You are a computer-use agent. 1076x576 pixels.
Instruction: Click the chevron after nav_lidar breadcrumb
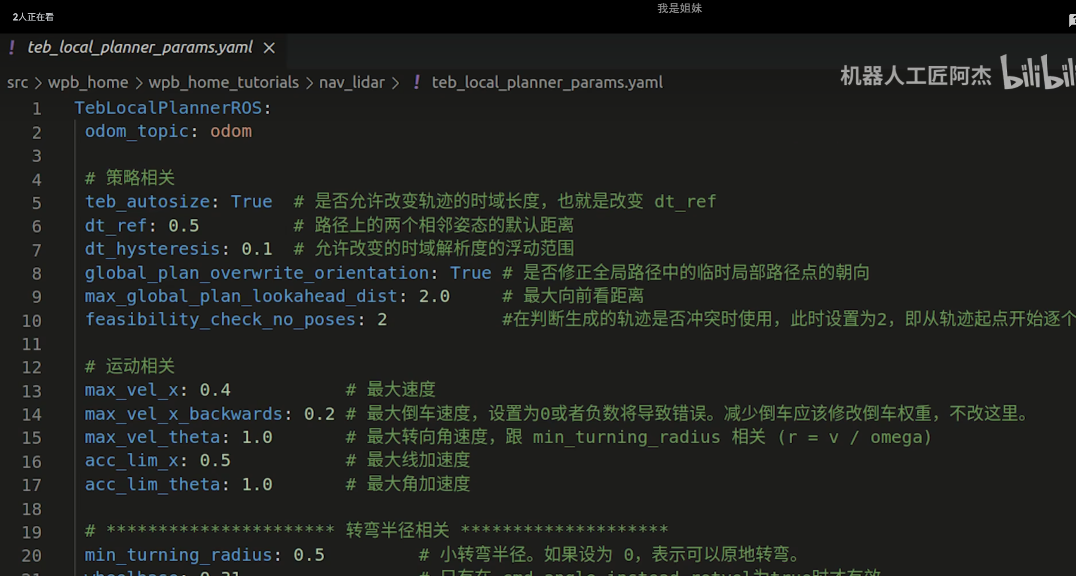[396, 83]
